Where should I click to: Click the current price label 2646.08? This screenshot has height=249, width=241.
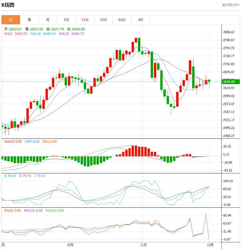click(x=230, y=82)
